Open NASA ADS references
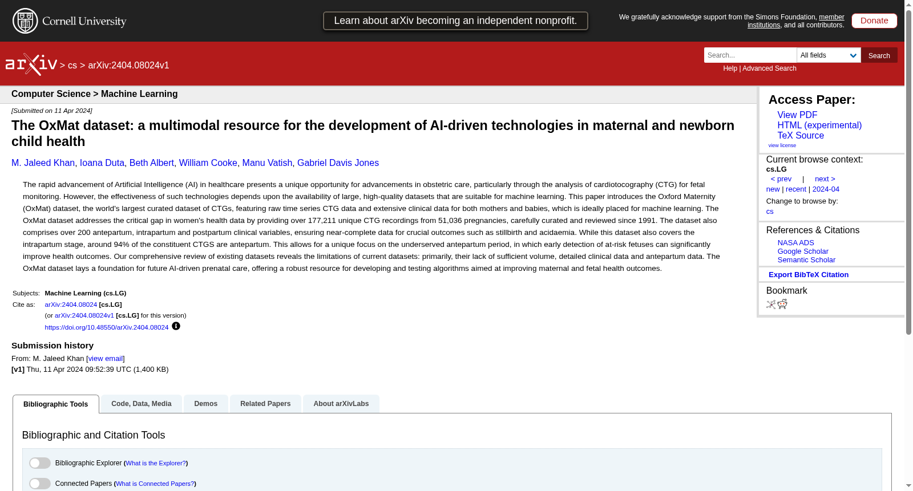913x491 pixels. point(795,243)
